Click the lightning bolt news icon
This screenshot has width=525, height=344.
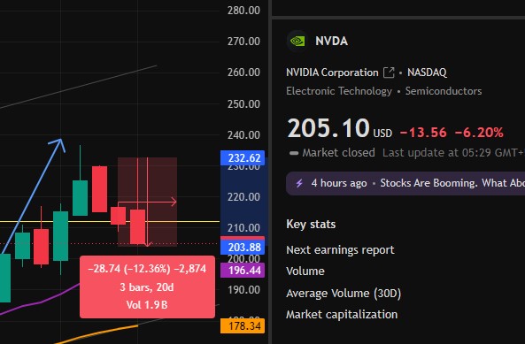click(299, 183)
